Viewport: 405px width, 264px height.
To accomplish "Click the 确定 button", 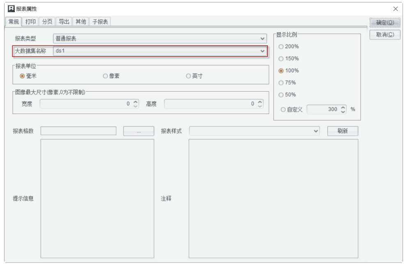I will click(x=384, y=23).
